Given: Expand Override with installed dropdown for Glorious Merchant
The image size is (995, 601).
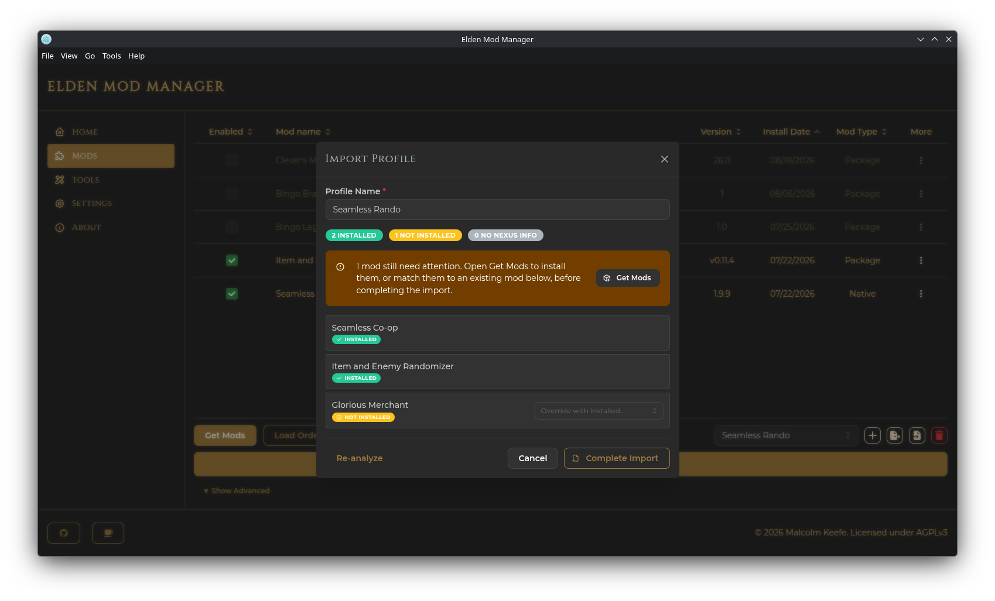Looking at the screenshot, I should 599,411.
